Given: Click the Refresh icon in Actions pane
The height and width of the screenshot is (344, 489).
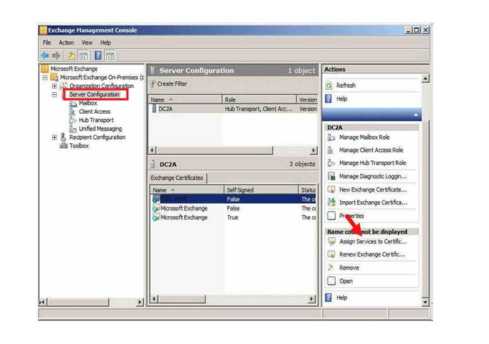Looking at the screenshot, I should click(329, 85).
